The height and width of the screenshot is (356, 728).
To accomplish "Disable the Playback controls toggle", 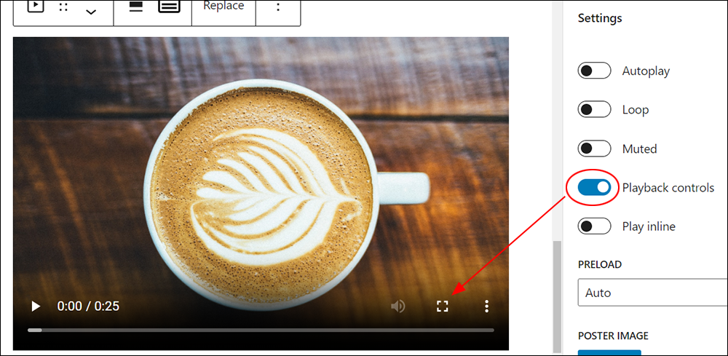I will tap(594, 188).
